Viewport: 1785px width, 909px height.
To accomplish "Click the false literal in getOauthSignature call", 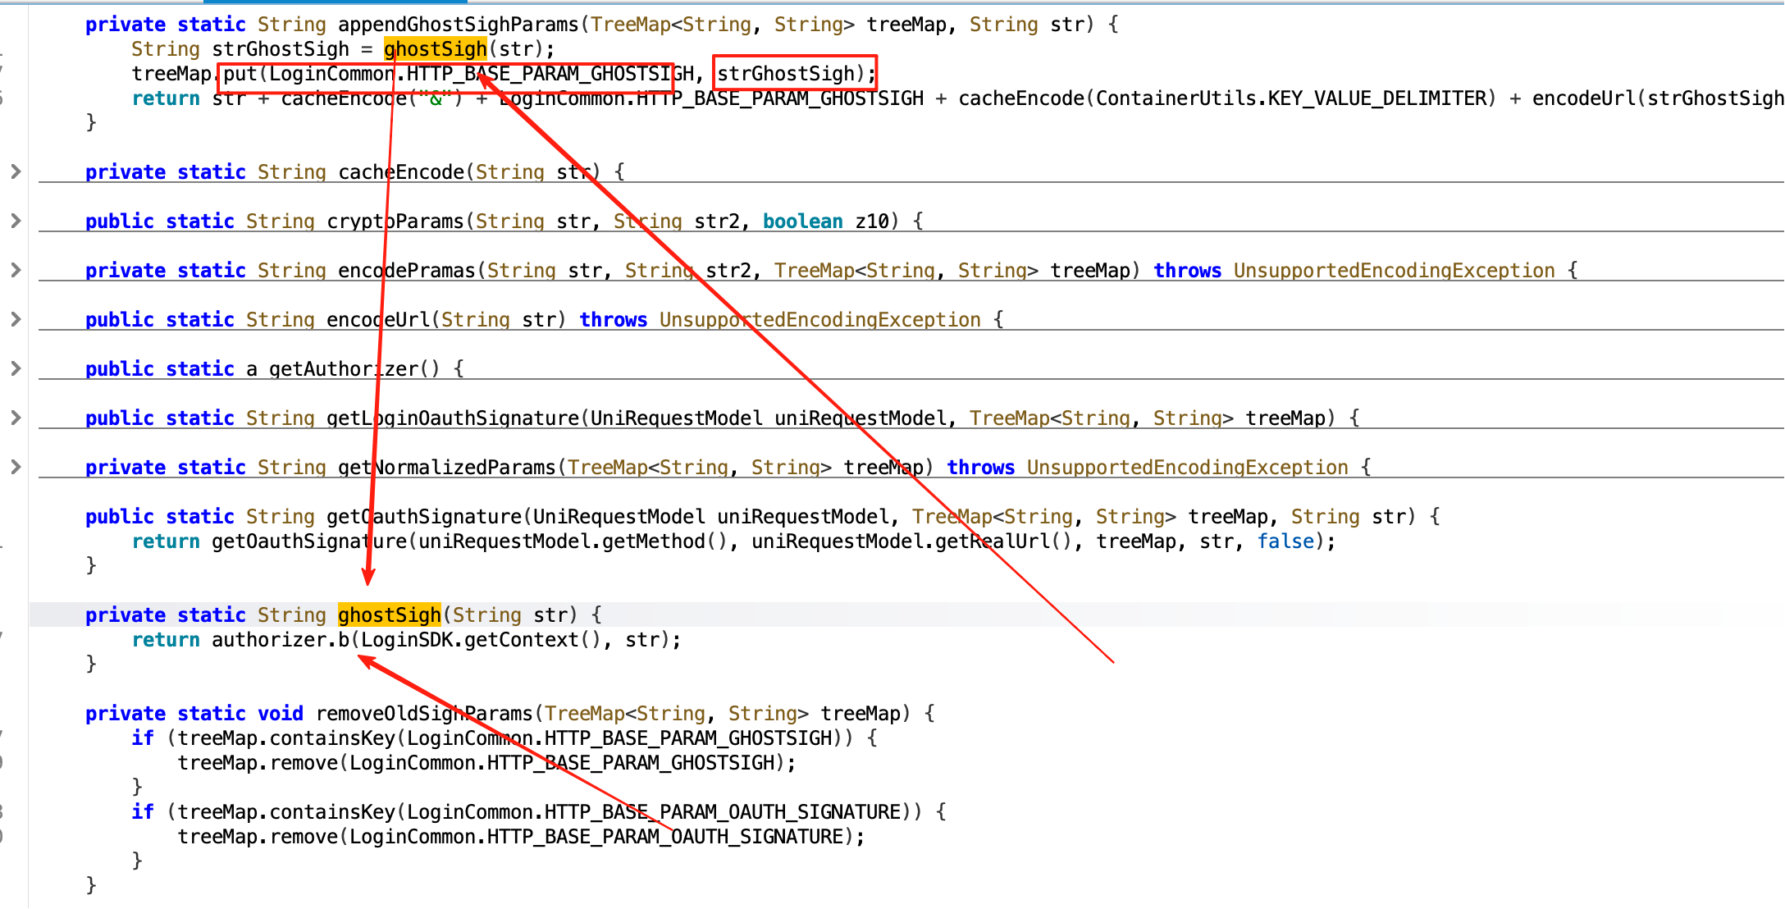I will [x=1285, y=541].
